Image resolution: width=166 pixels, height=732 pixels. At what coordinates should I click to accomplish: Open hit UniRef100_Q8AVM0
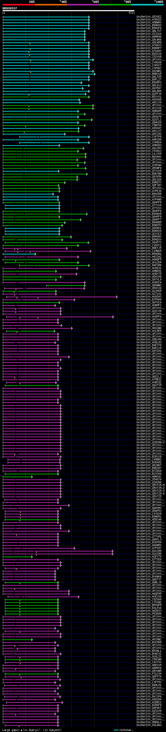(149, 508)
